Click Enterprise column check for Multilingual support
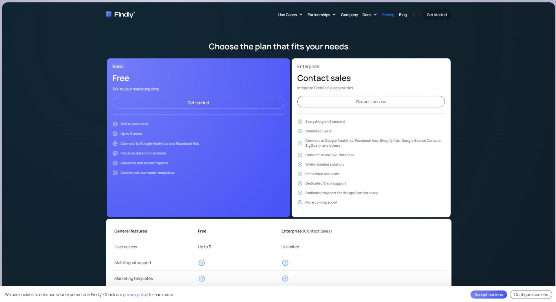 285,263
